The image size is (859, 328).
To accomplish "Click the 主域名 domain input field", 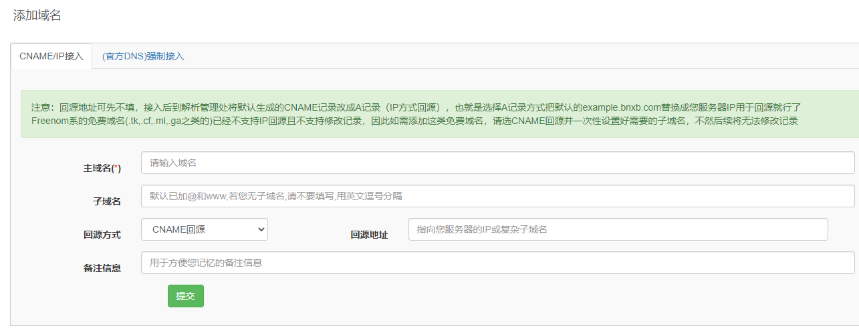I will click(497, 163).
